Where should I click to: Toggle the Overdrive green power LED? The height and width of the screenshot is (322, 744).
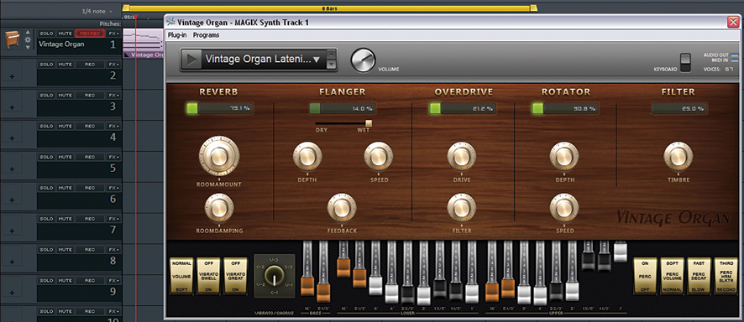tap(435, 108)
